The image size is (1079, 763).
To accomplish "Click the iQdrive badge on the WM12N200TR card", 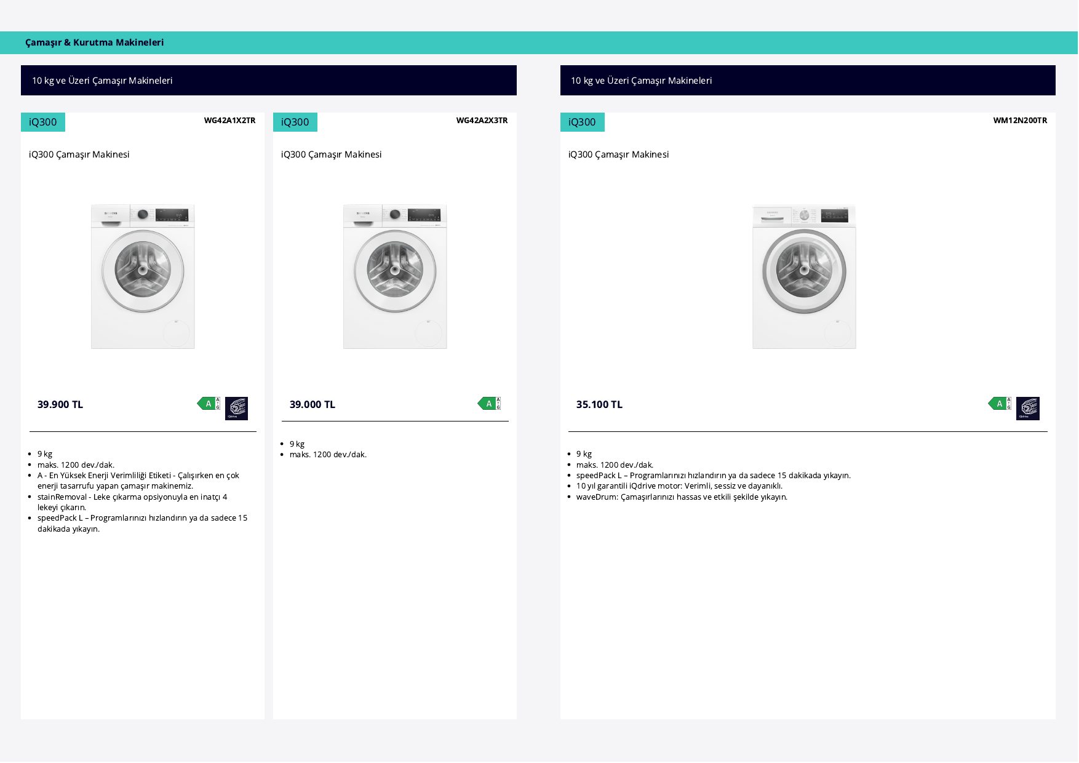I will click(1028, 409).
